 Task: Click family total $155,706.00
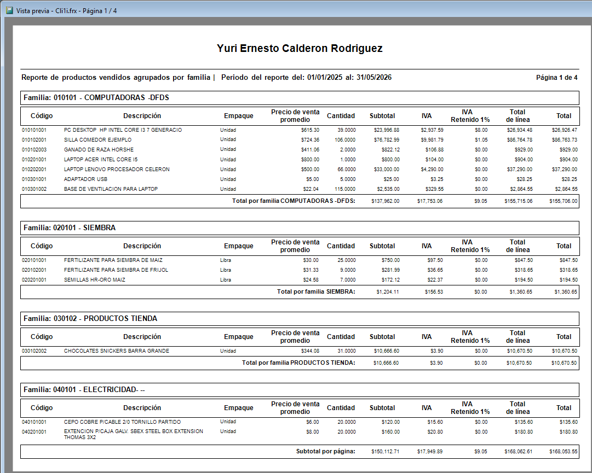click(564, 201)
